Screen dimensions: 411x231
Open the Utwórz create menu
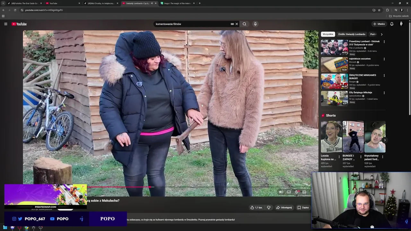tap(379, 24)
